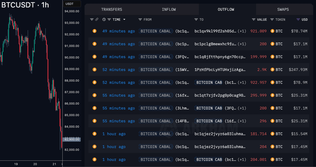Open the SWAPS tab
This screenshot has width=316, height=167.
(x=283, y=9)
